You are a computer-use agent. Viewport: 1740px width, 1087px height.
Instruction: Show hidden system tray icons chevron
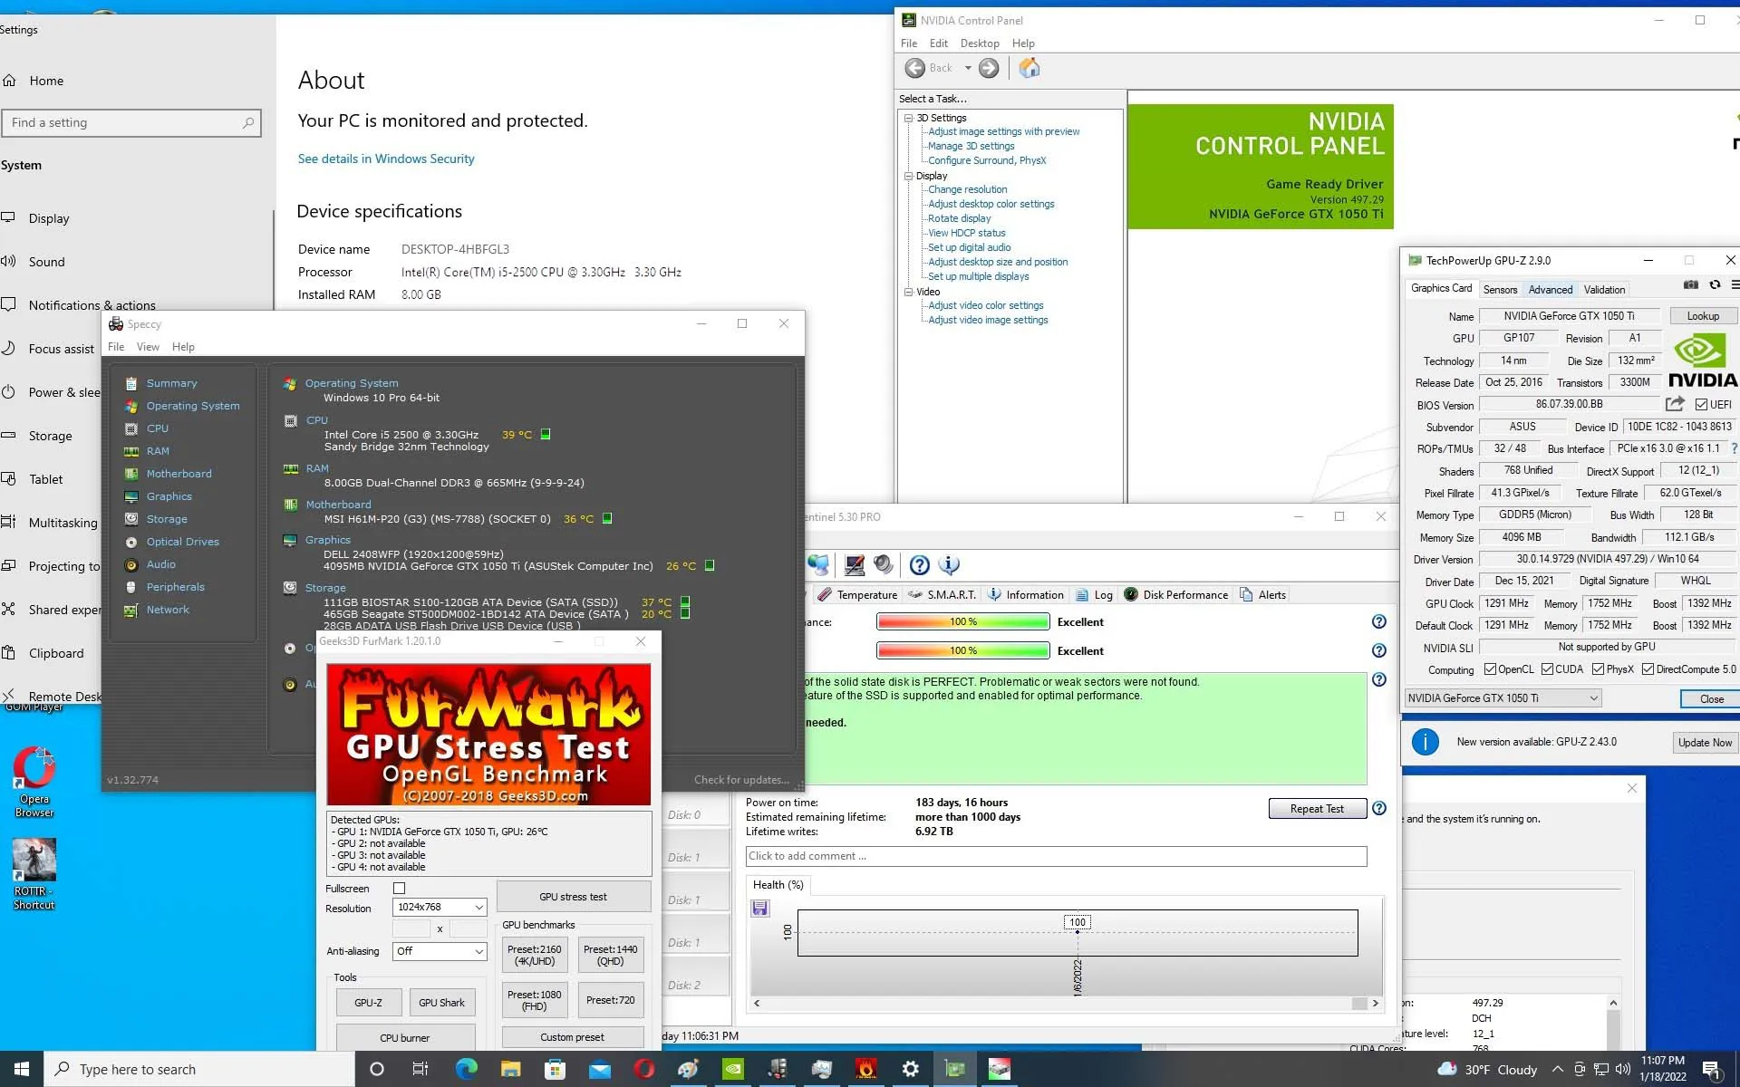pos(1557,1069)
